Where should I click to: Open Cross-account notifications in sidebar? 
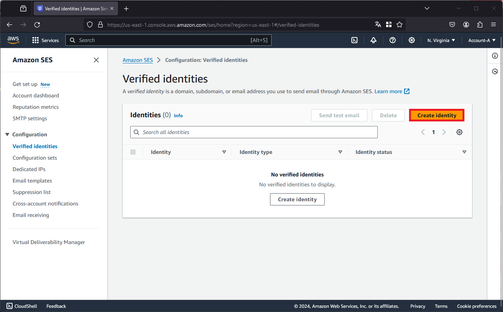tap(45, 204)
